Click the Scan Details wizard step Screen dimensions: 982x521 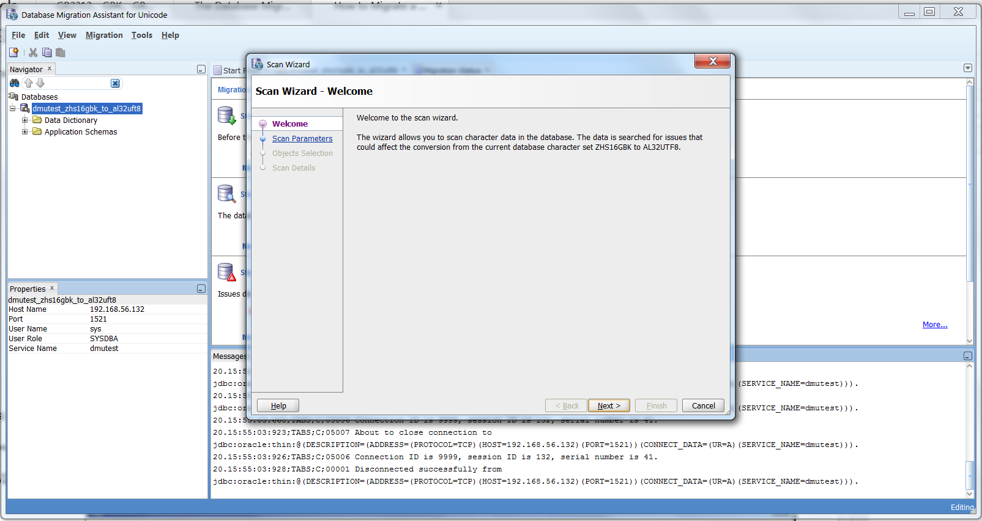(294, 168)
